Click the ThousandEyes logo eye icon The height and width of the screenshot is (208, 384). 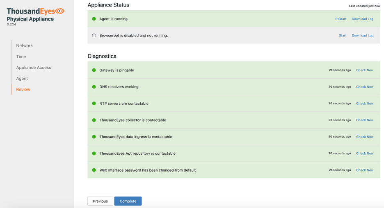[60, 11]
